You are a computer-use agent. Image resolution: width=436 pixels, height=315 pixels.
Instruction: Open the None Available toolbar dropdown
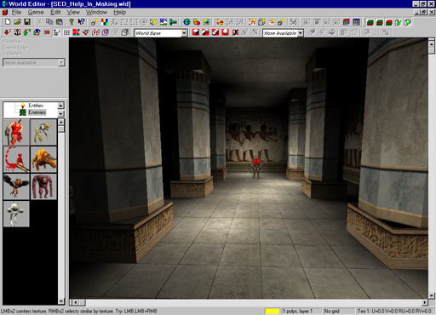click(x=301, y=33)
